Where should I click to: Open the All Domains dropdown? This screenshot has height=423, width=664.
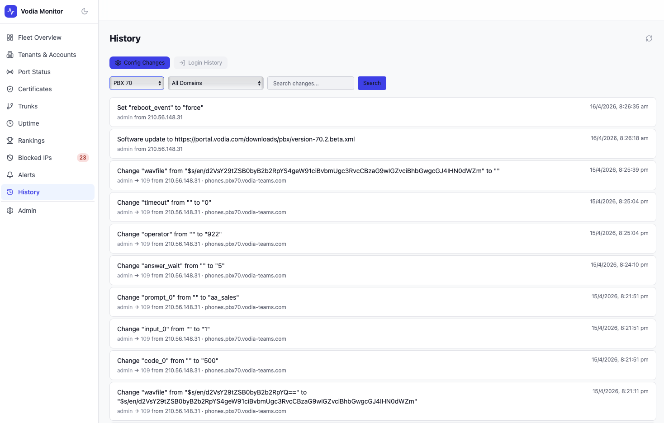coord(215,83)
